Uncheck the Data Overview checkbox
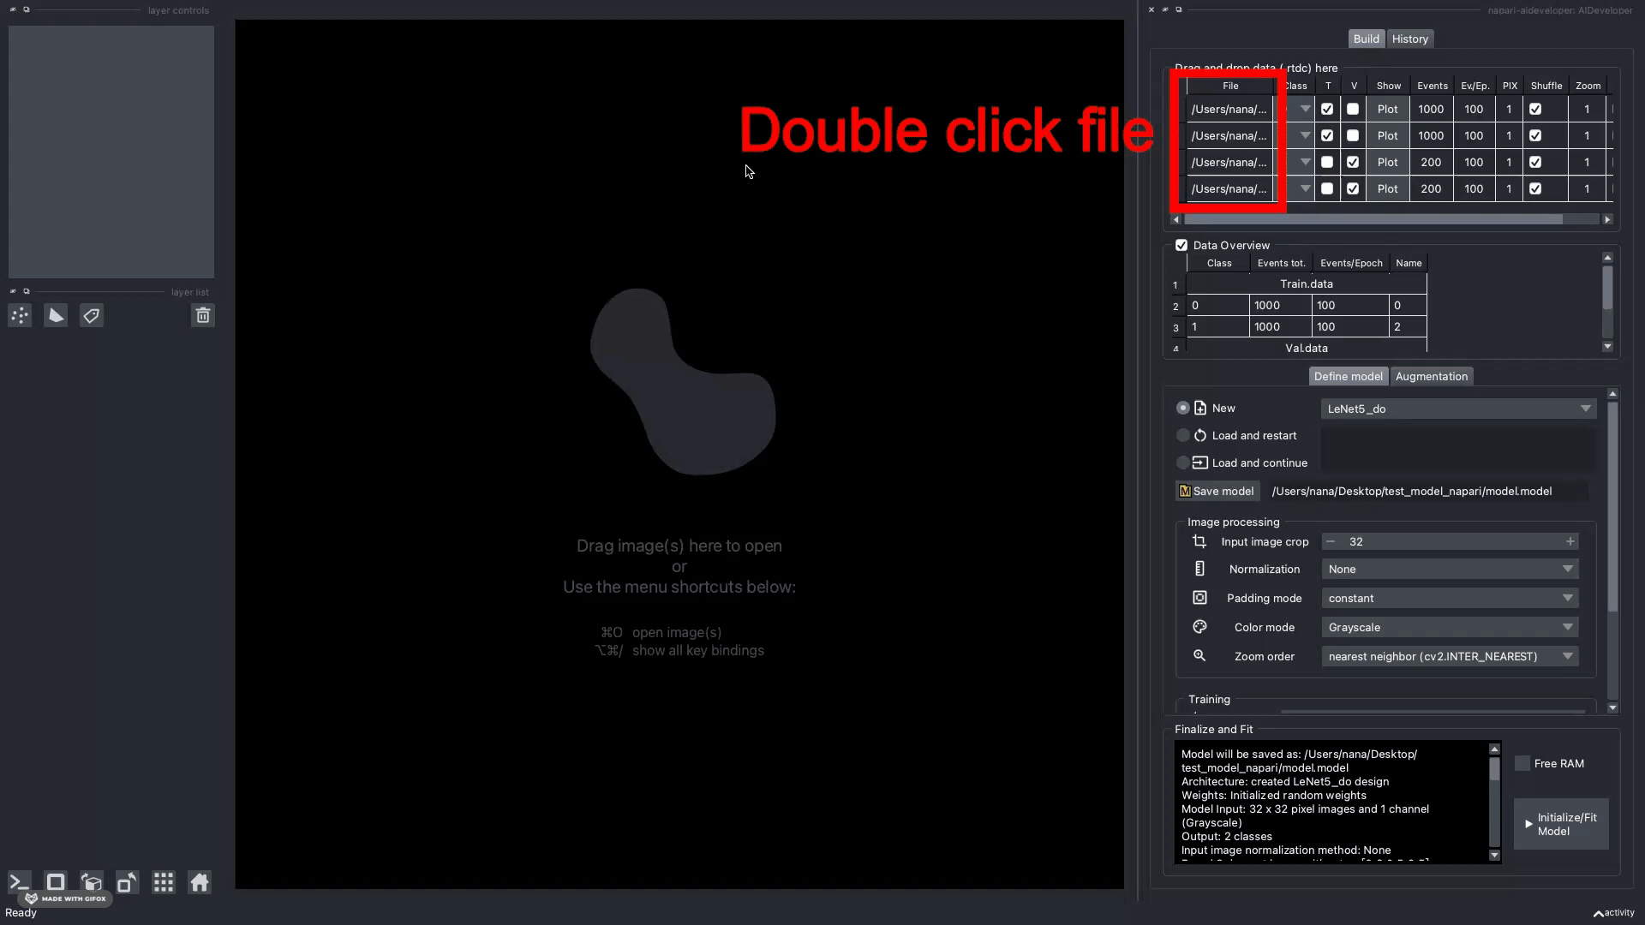Image resolution: width=1645 pixels, height=925 pixels. pyautogui.click(x=1181, y=245)
